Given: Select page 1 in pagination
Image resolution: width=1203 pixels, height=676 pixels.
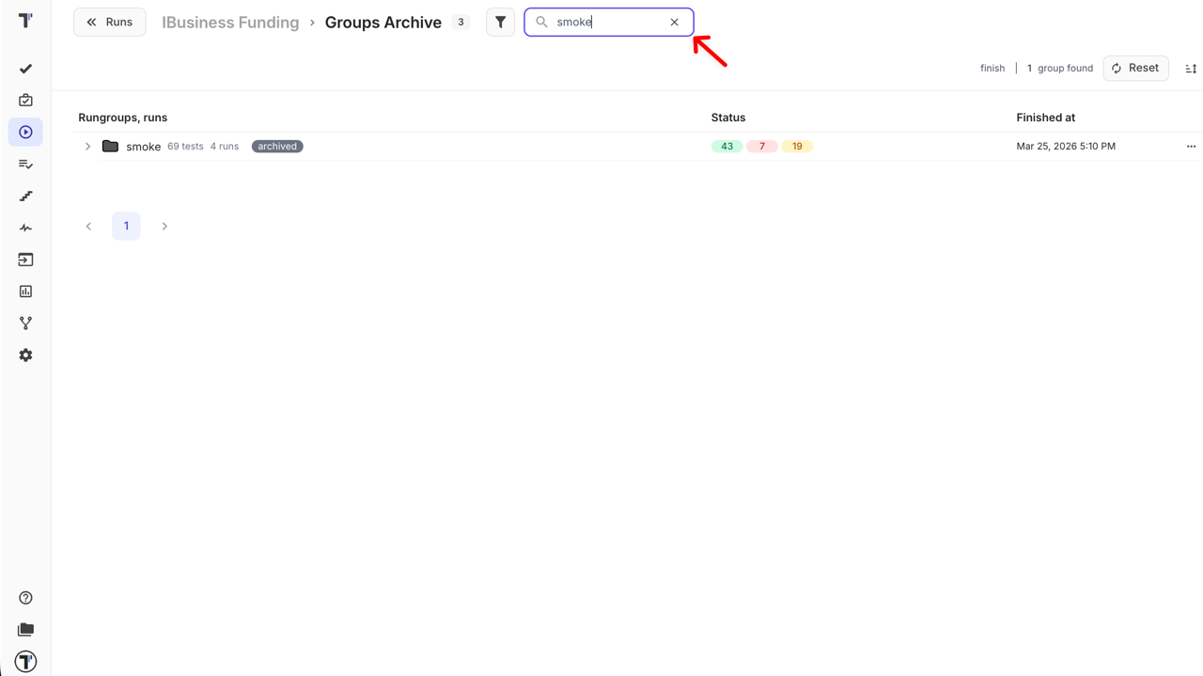Looking at the screenshot, I should 126,226.
